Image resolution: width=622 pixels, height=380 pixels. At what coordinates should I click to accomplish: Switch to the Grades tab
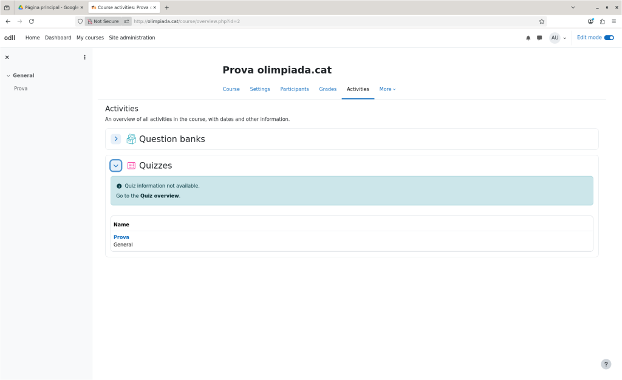[327, 89]
